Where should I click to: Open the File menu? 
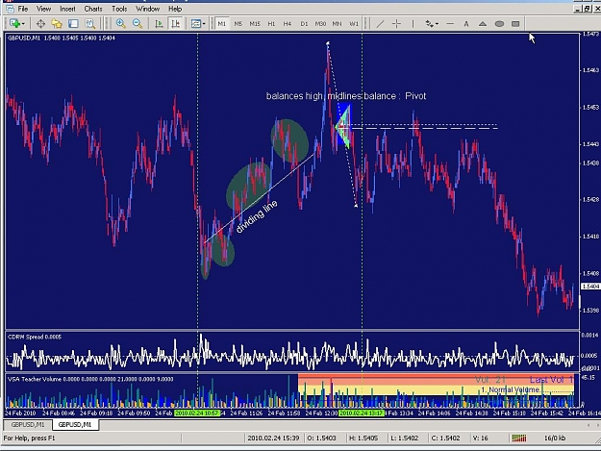23,9
